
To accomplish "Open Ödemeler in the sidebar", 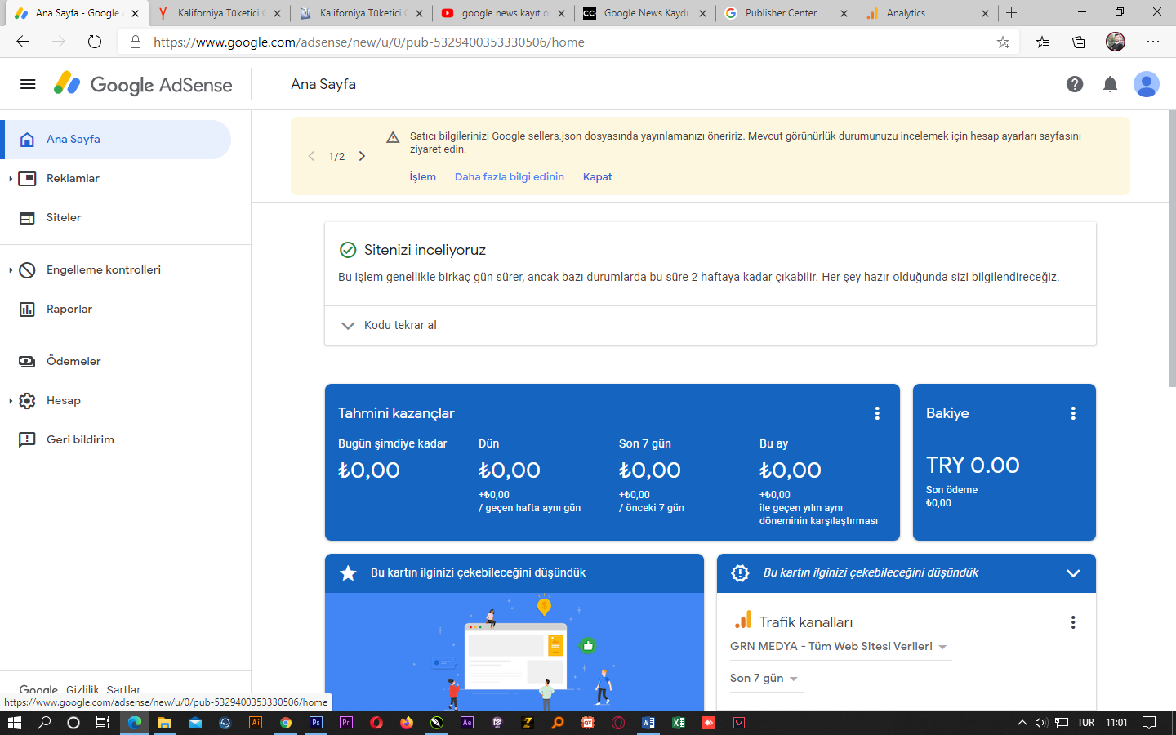I will click(73, 361).
